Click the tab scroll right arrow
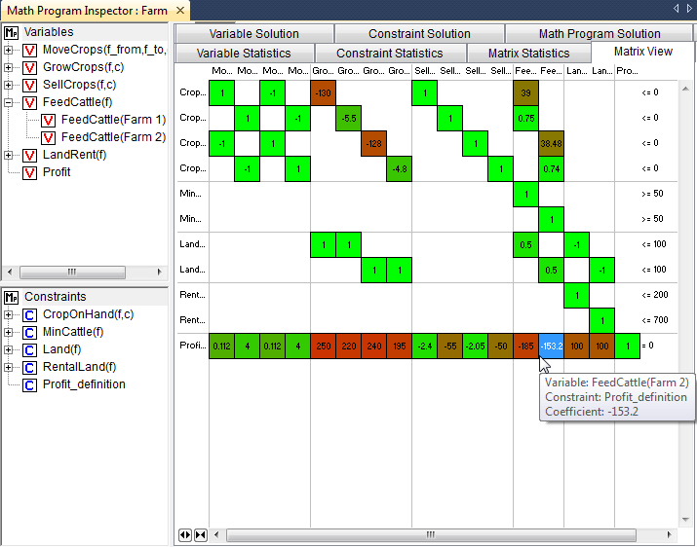This screenshot has width=697, height=547. [x=689, y=9]
